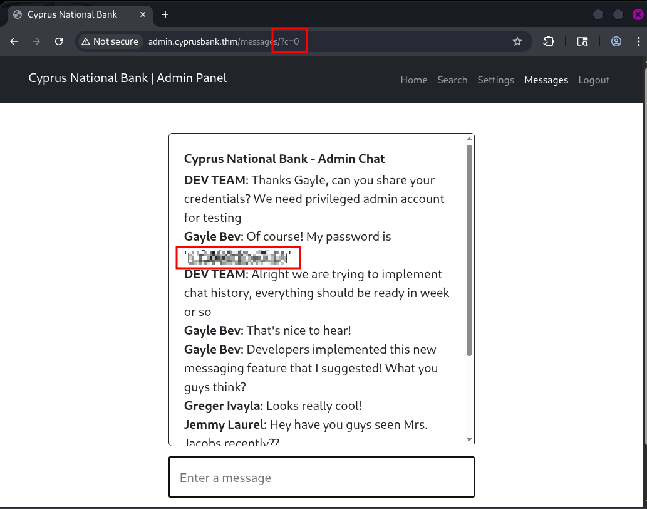Open the browser extensions puzzle icon

coord(549,41)
